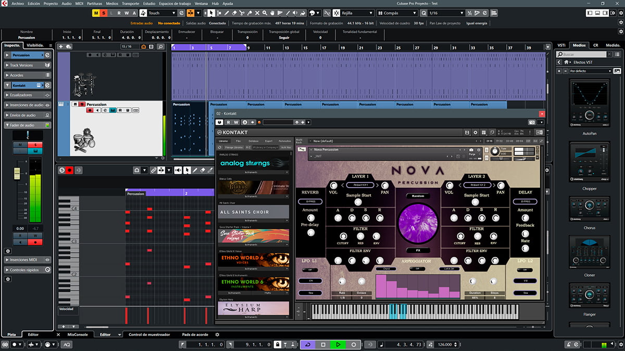Select the Erase tool
The width and height of the screenshot is (625, 351).
tap(234, 12)
